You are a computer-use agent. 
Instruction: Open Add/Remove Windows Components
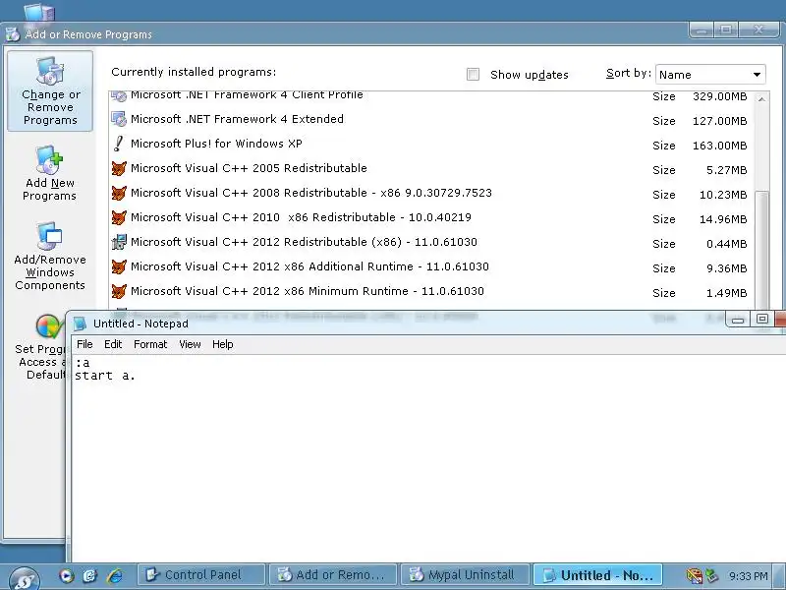tap(50, 257)
